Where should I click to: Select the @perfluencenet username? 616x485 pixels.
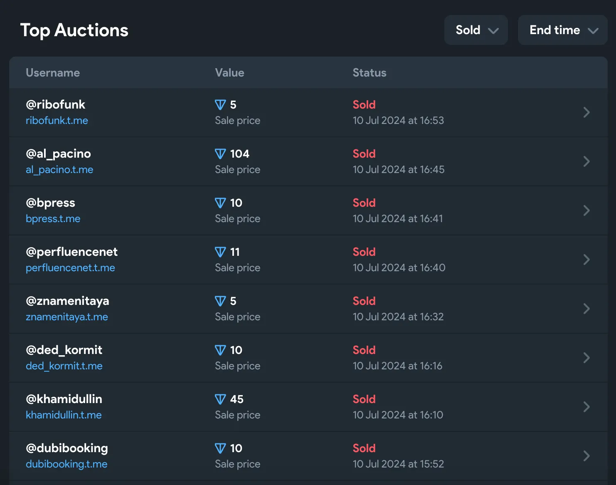tap(71, 252)
